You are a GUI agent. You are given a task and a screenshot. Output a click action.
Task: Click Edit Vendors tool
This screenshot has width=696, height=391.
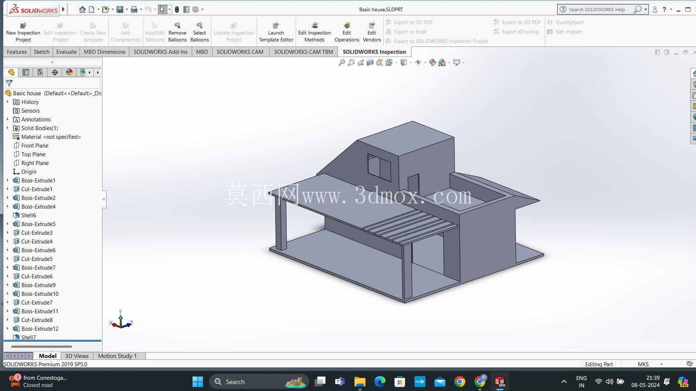[372, 32]
